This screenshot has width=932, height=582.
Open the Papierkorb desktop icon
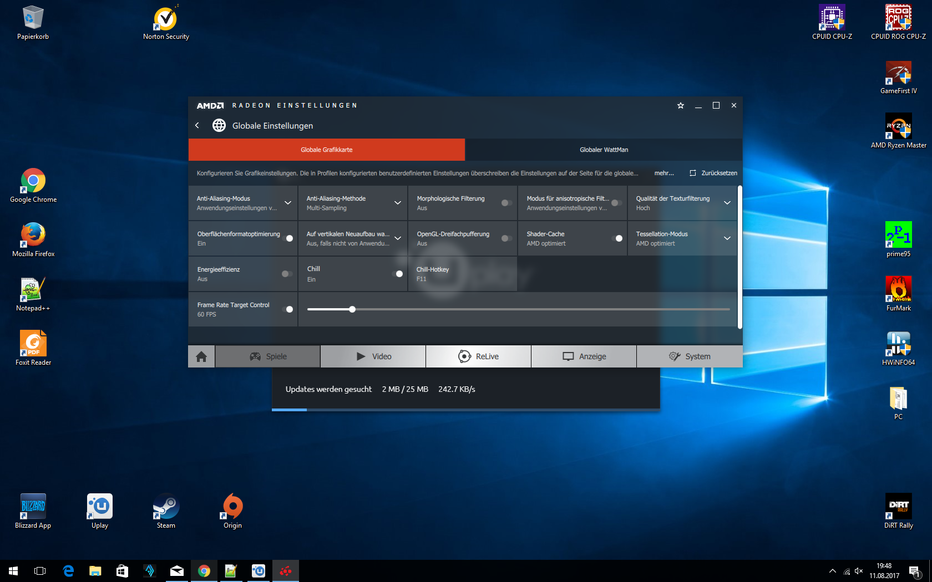(x=33, y=23)
